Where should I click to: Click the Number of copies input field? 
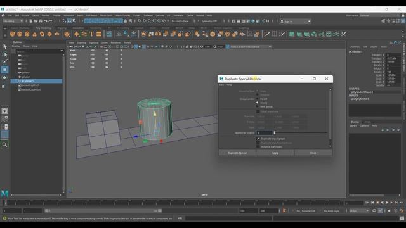[x=265, y=133]
